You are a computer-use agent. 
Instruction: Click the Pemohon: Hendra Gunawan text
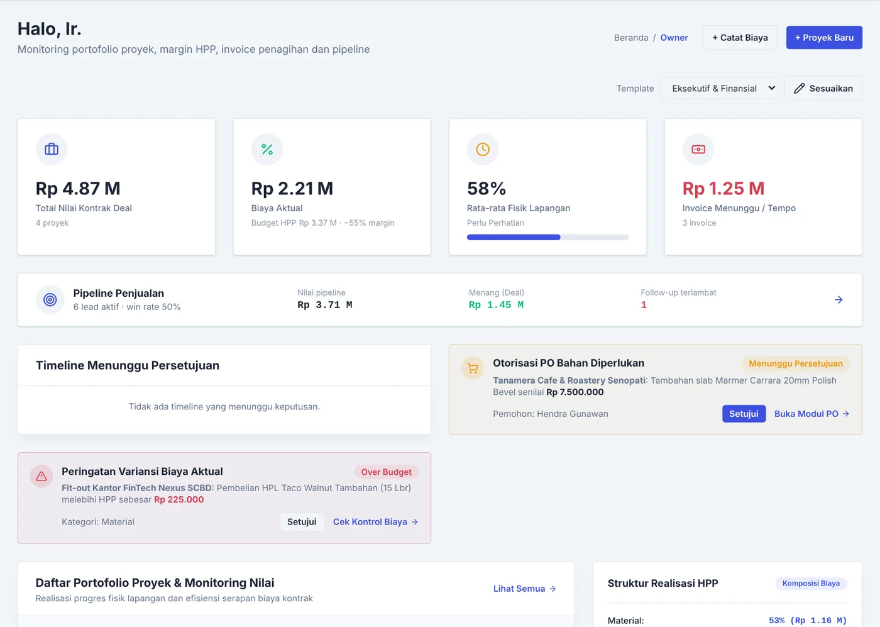pyautogui.click(x=551, y=414)
